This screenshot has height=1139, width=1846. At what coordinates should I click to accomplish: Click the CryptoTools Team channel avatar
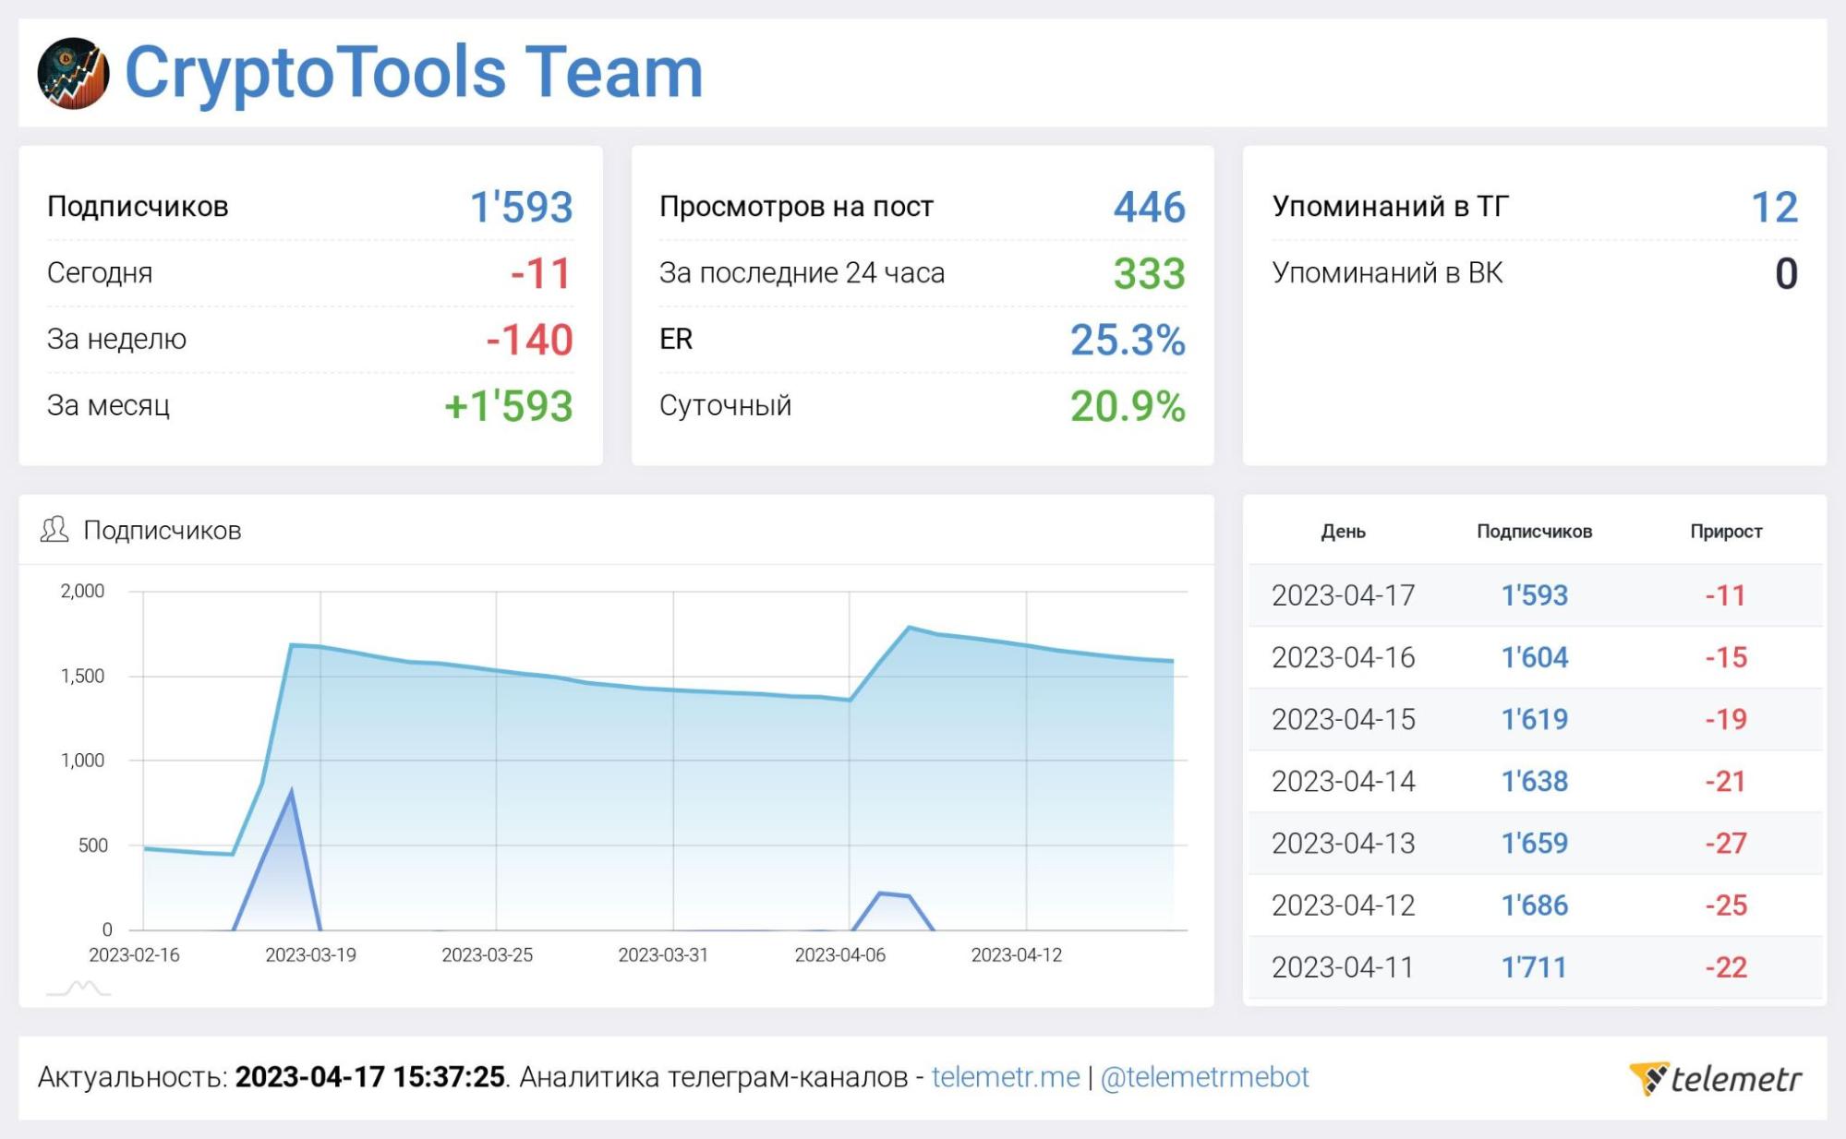[73, 73]
